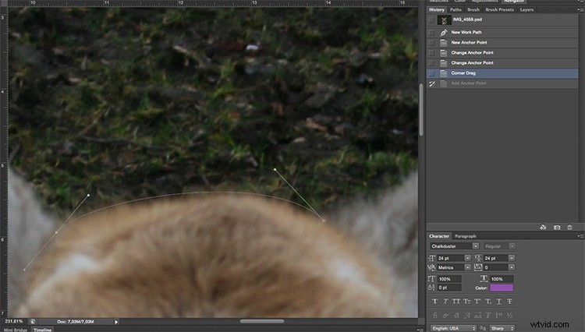Open the font size 24 pt dropdown
The image size is (585, 332).
(467, 258)
